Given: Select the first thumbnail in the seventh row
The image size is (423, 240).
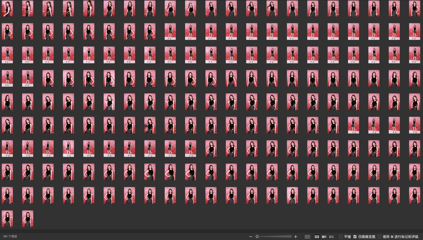Looking at the screenshot, I should [7, 148].
